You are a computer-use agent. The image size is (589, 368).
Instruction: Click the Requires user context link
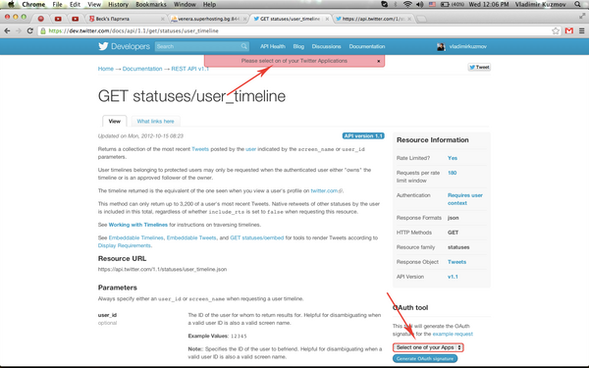(x=465, y=199)
